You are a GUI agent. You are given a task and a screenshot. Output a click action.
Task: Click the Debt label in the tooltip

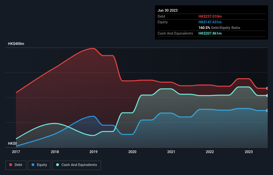pyautogui.click(x=161, y=16)
